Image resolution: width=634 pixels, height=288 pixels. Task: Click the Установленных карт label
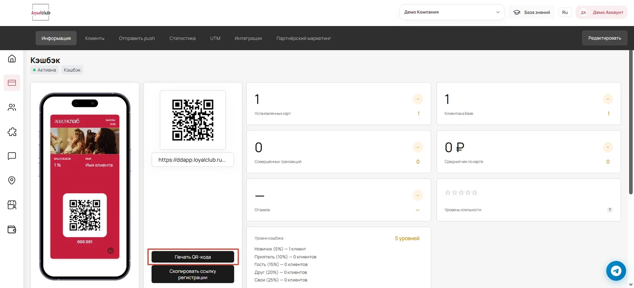(272, 114)
